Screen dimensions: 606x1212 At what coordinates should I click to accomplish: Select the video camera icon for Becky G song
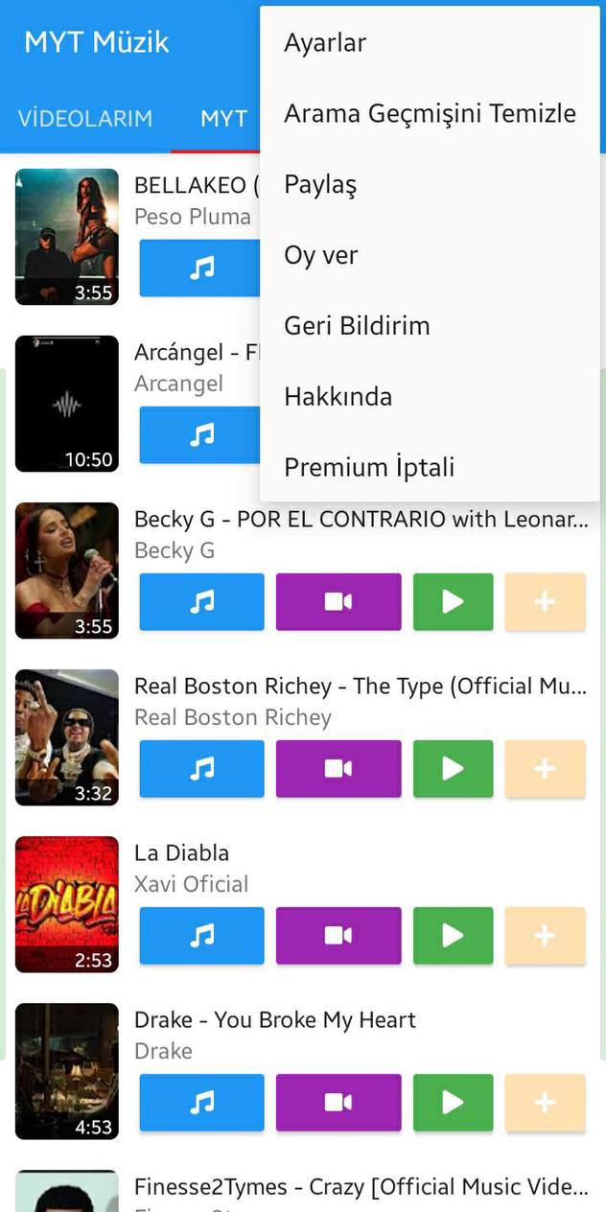click(338, 601)
